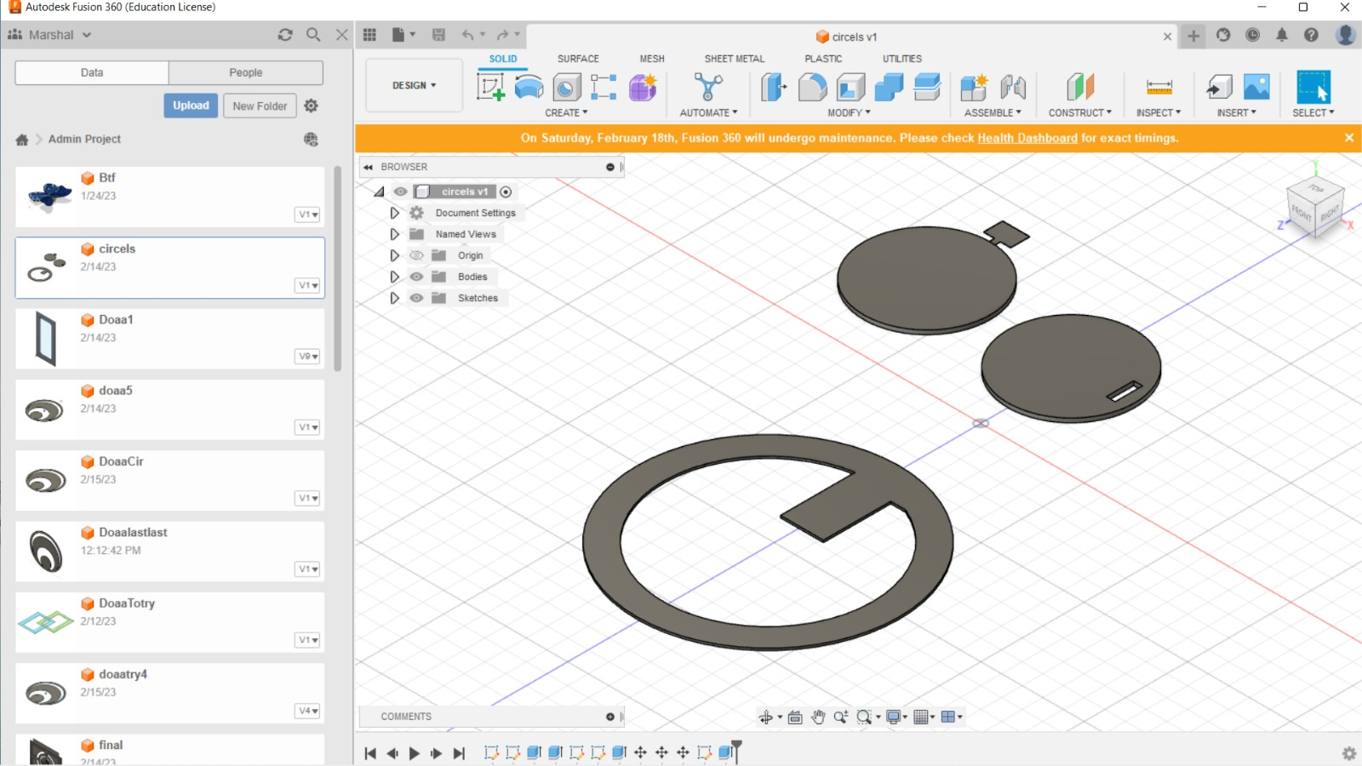Open the DESIGN workspace dropdown
The height and width of the screenshot is (766, 1362).
pyautogui.click(x=415, y=85)
